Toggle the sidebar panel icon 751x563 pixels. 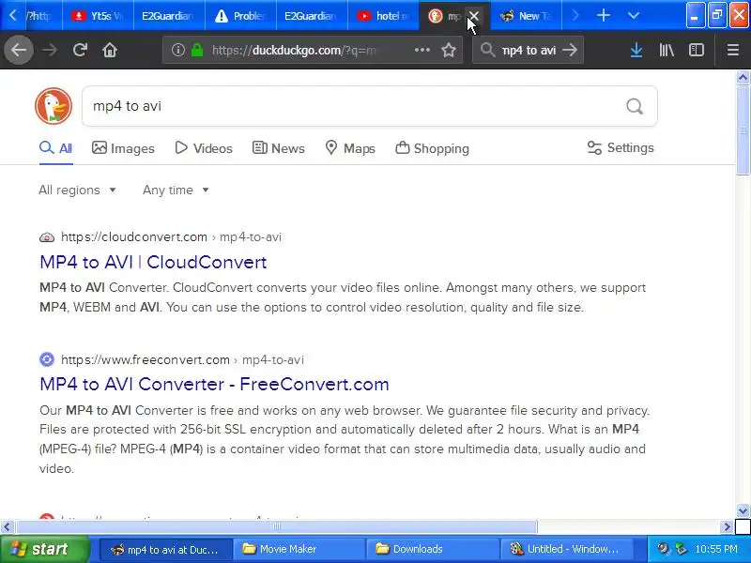pyautogui.click(x=696, y=50)
